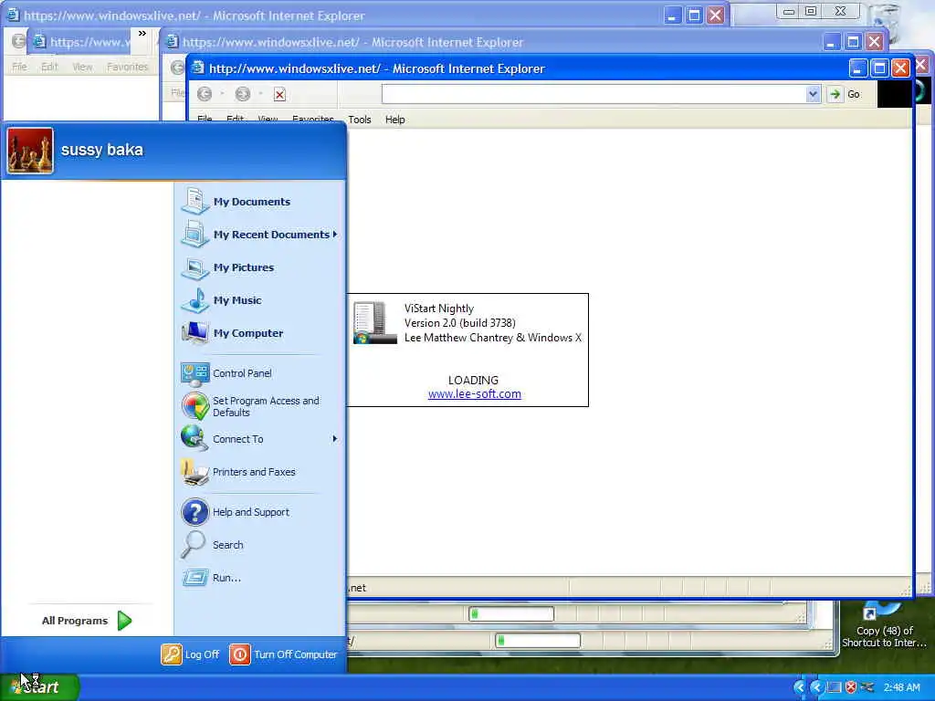
Task: Click the Stop icon in front IE toolbar
Action: (x=279, y=94)
